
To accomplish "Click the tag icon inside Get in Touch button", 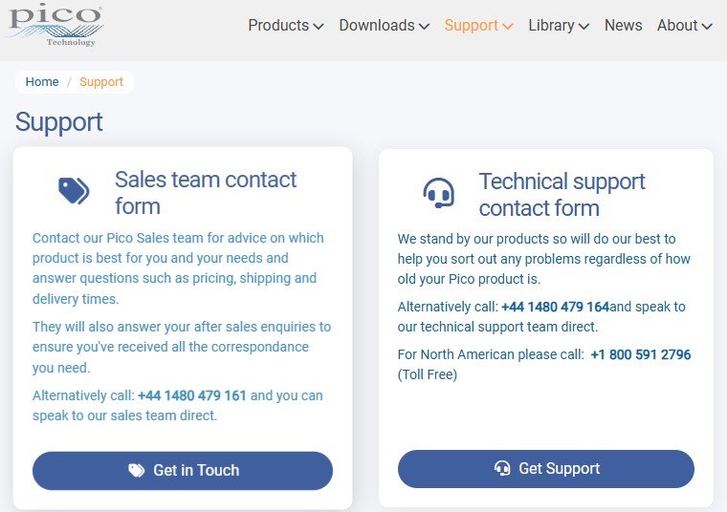I will (136, 470).
